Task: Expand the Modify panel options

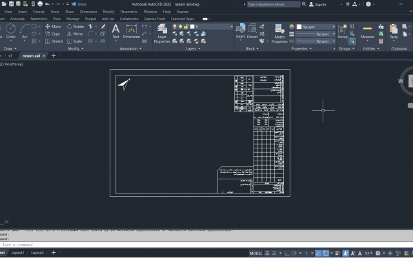Action: point(76,49)
